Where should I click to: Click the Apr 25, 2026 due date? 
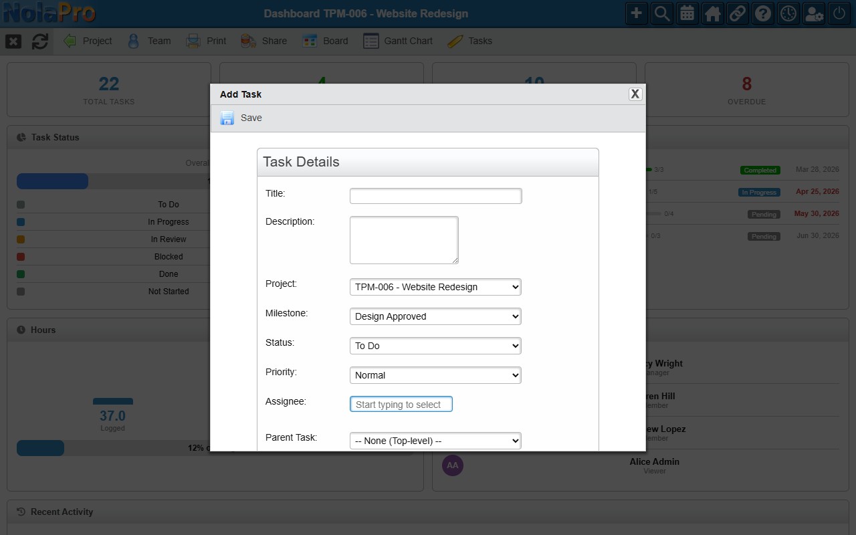pyautogui.click(x=817, y=191)
